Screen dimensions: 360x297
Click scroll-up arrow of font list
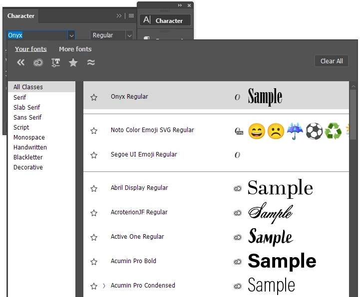354,86
